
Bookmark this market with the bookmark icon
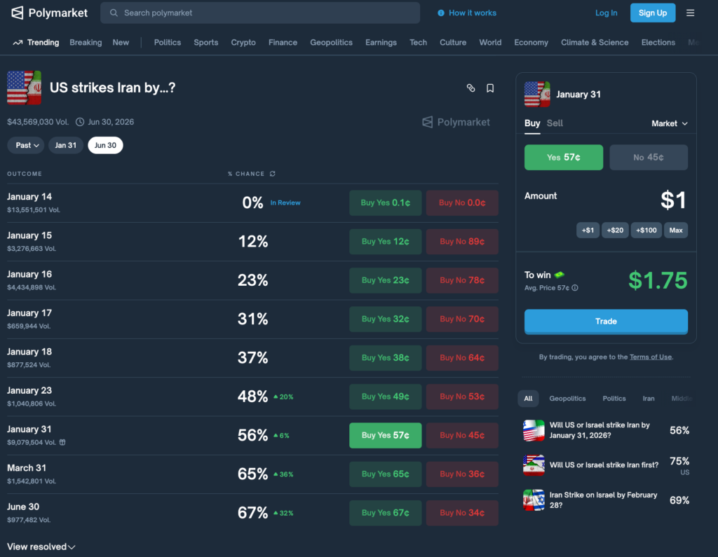490,88
